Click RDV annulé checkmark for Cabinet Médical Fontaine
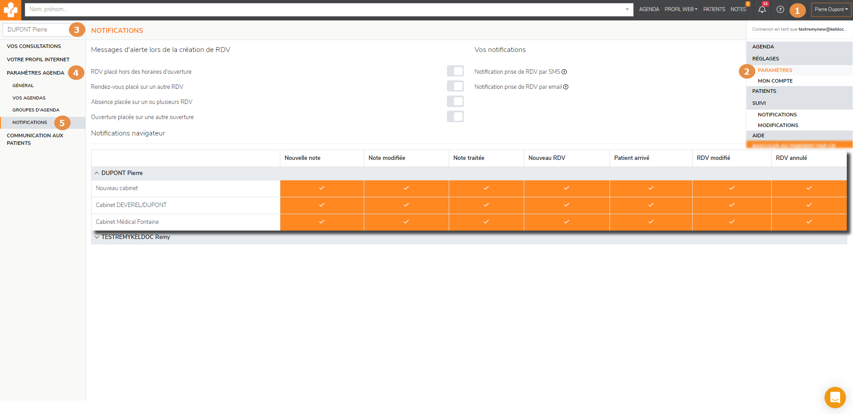This screenshot has width=853, height=414. pos(809,222)
